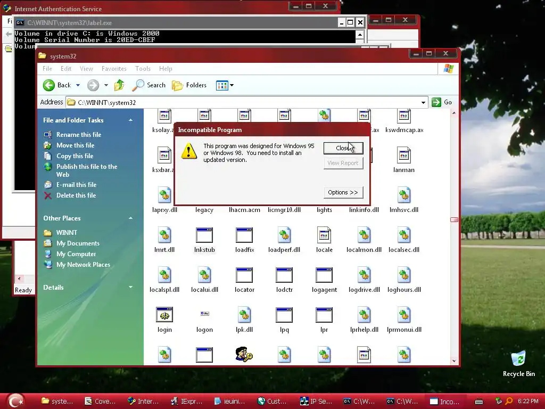Select the kswdmcap.ax file icon
Screen dimensions: 545x409
[404, 116]
